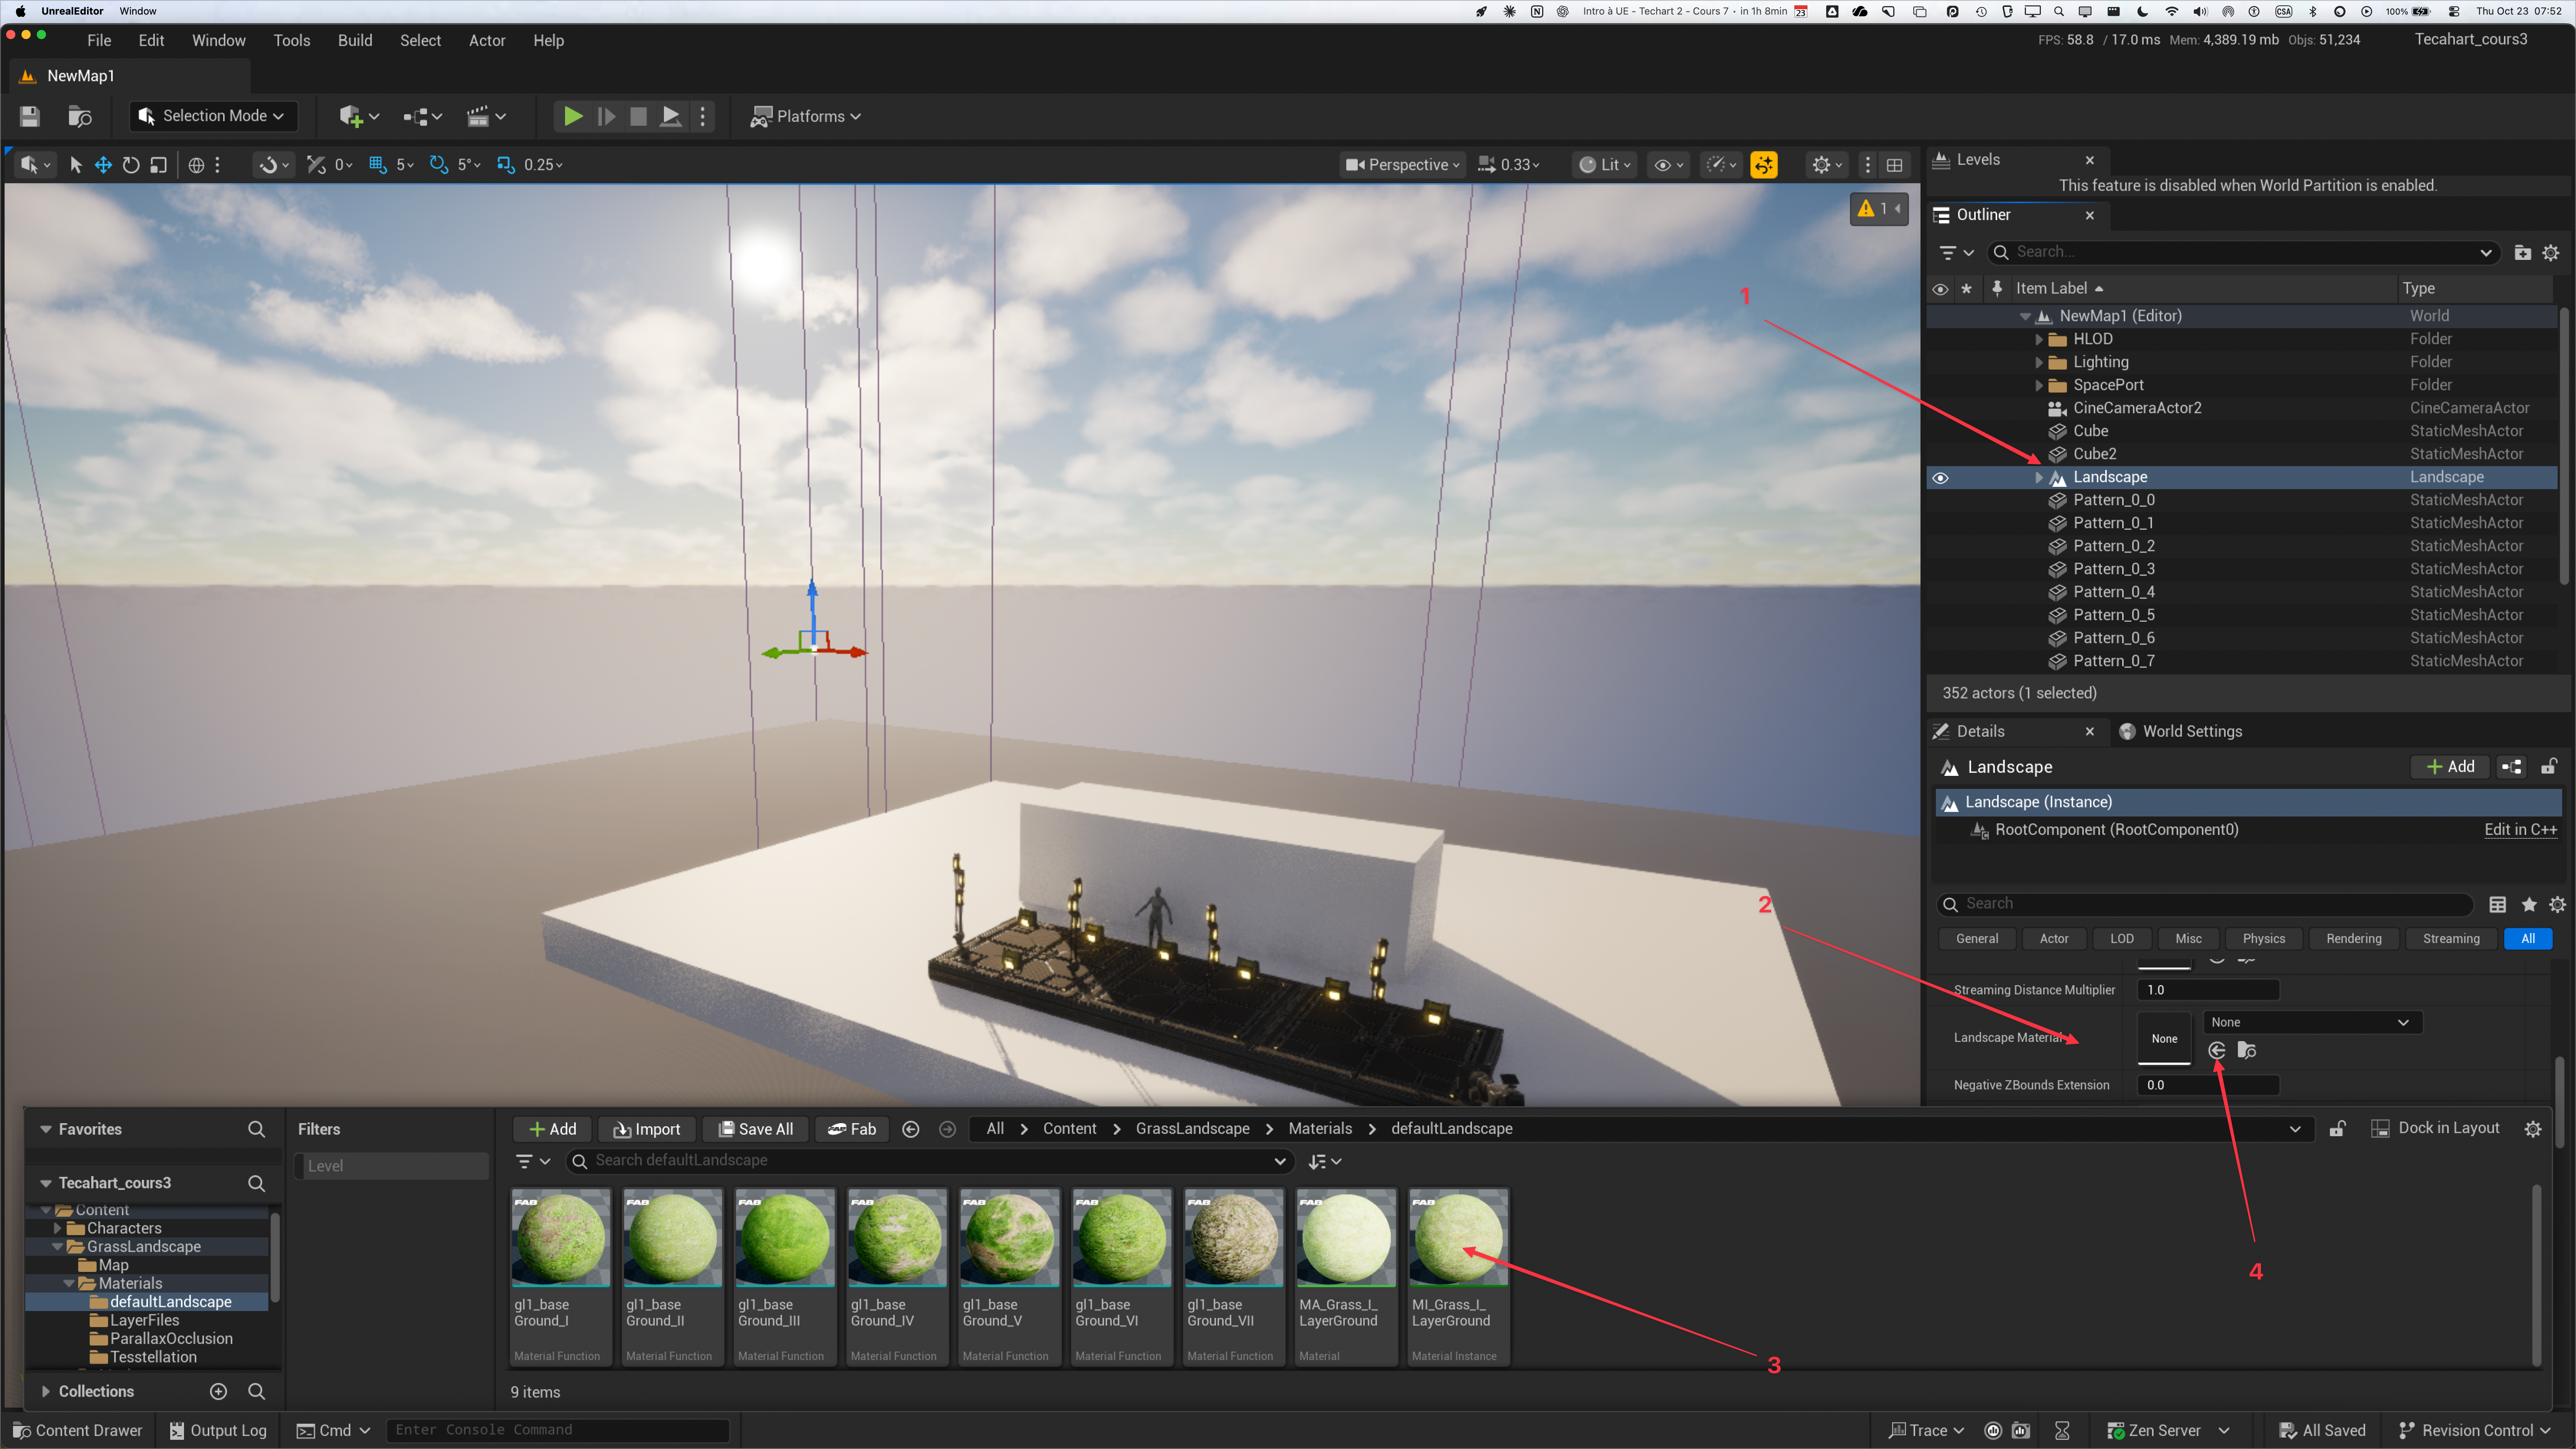Open the Apple menu in the macOS menu bar
Viewport: 2576px width, 1449px height.
pos(20,11)
